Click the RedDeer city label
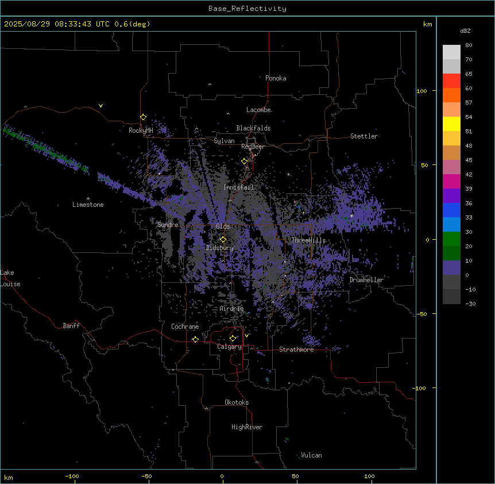Screen dimensions: 495x484 coord(253,147)
